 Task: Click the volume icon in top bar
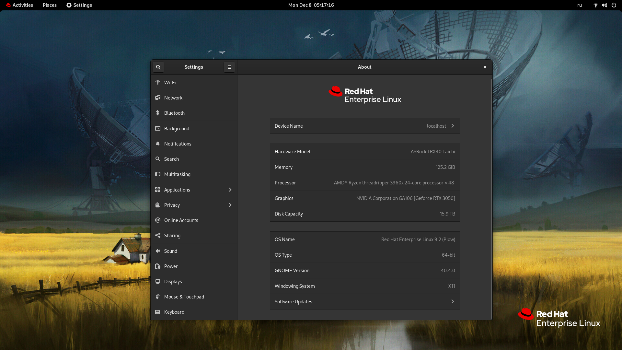pos(605,5)
